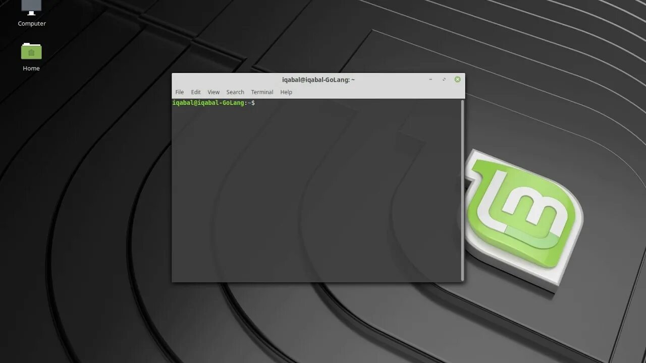The image size is (646, 363).
Task: Open the Search menu in terminal
Action: click(x=235, y=92)
